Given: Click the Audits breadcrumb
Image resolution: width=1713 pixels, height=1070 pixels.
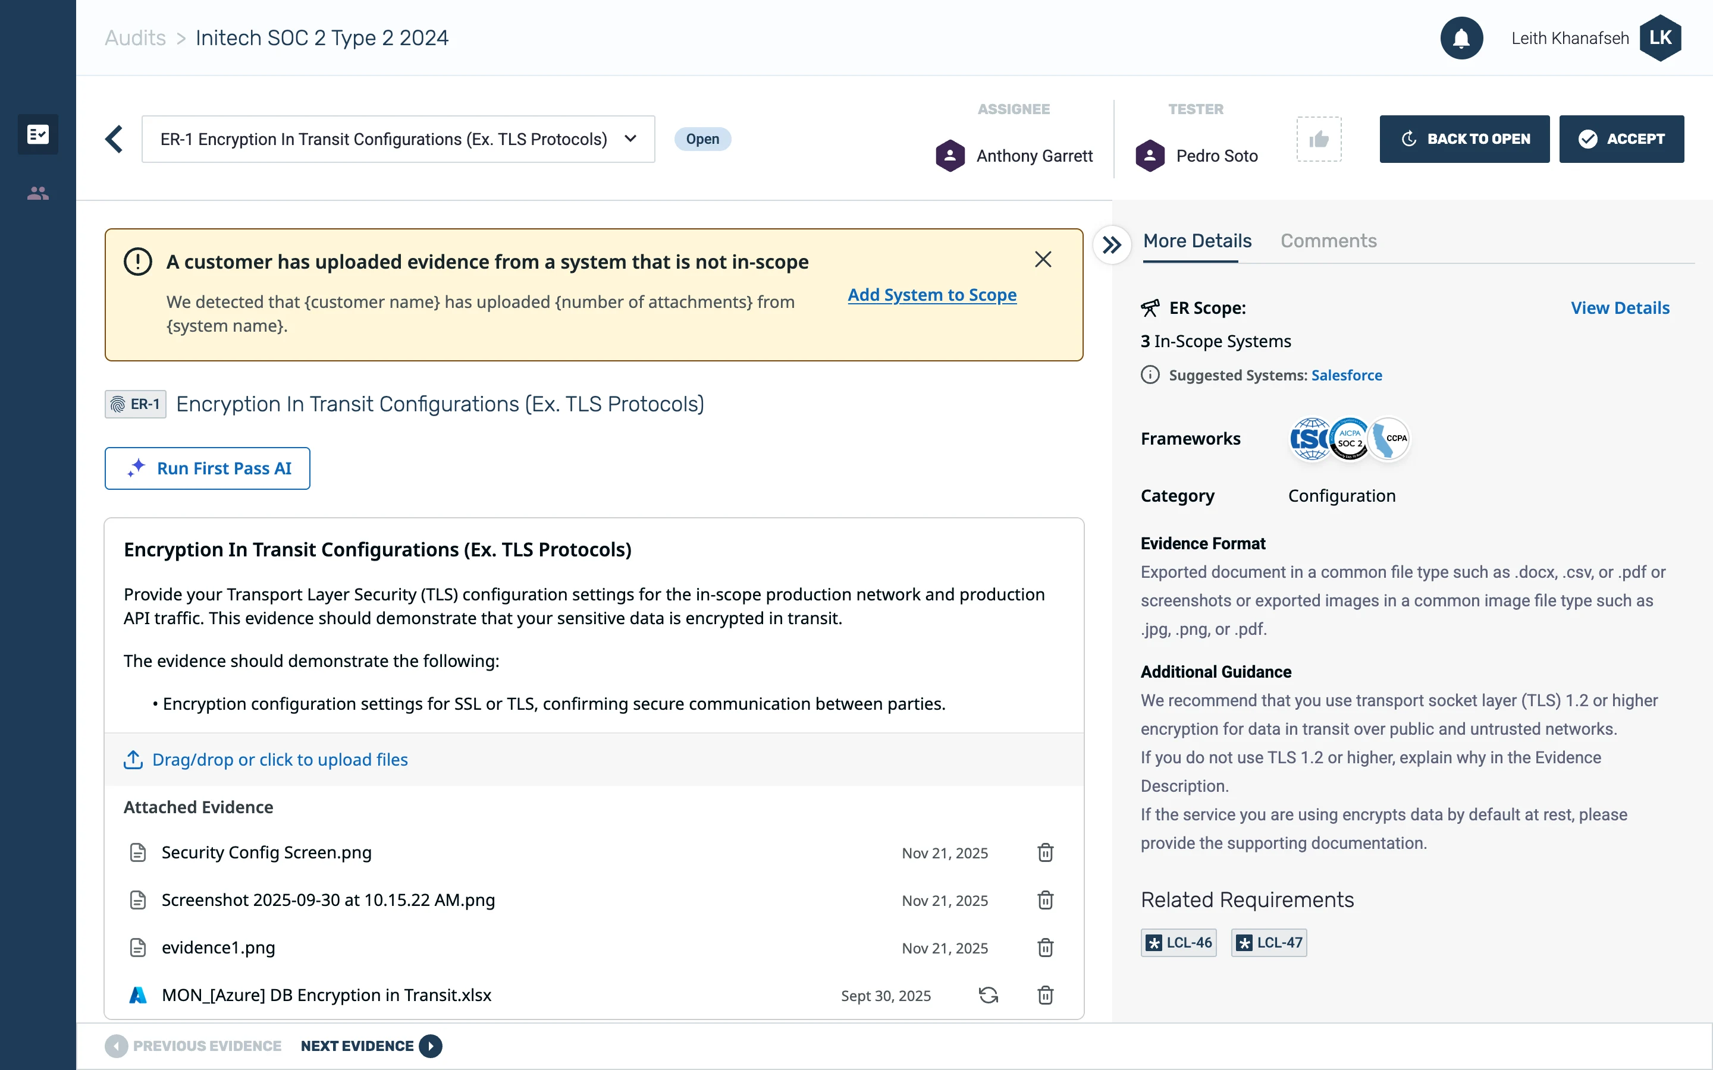Looking at the screenshot, I should point(135,38).
